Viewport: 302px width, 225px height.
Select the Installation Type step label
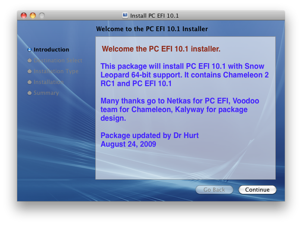(56, 71)
